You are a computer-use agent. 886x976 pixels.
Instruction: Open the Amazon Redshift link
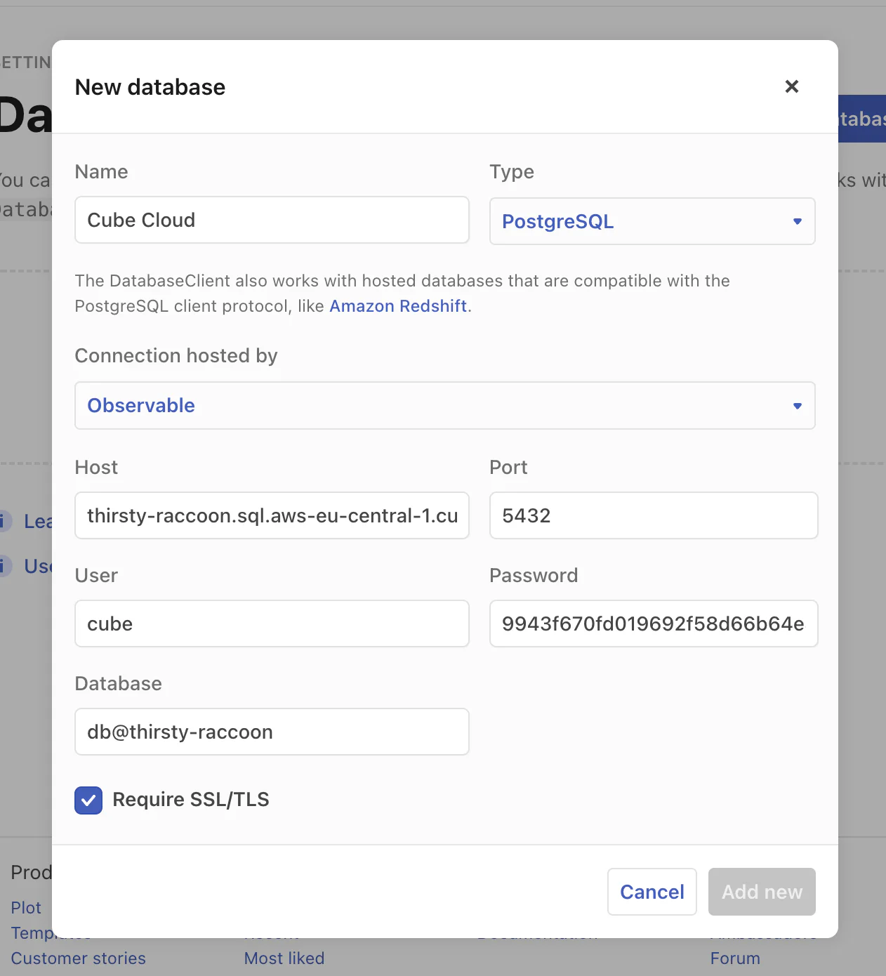[398, 306]
